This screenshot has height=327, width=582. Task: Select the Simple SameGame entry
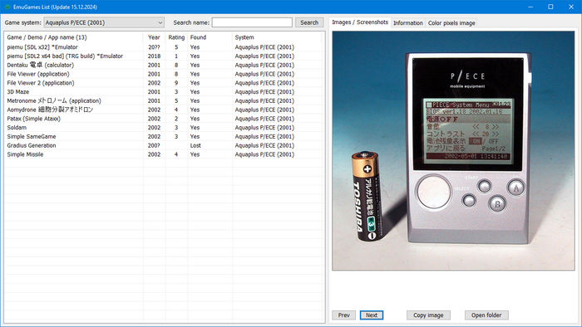(x=163, y=137)
